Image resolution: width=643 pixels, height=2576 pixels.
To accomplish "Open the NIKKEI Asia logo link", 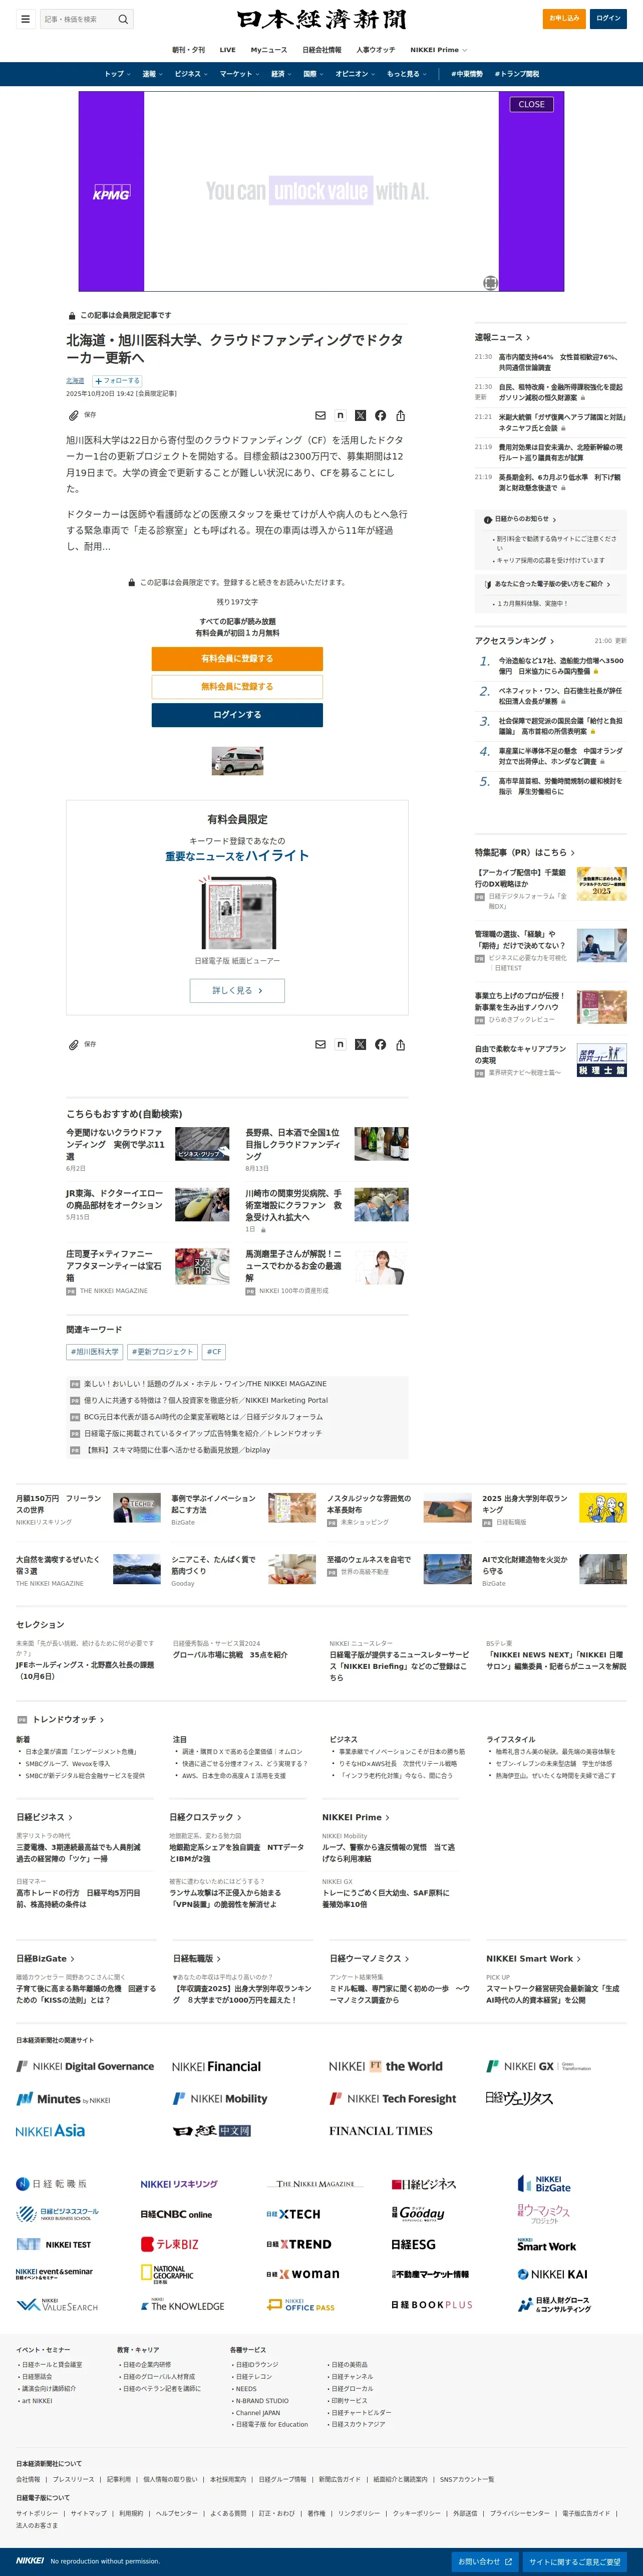I will (50, 2131).
